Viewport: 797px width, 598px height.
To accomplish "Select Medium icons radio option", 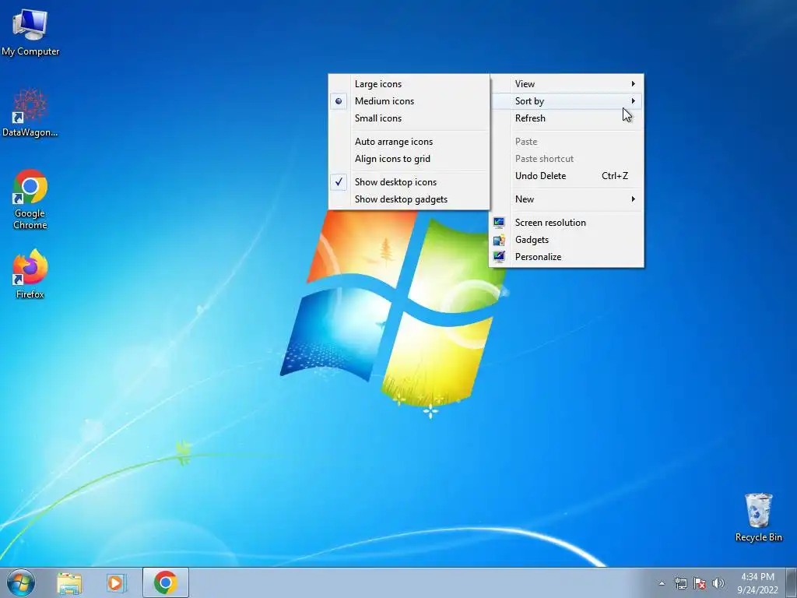I will point(409,100).
